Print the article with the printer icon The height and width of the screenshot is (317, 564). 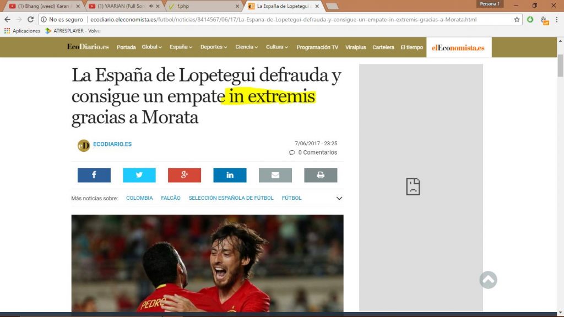tap(320, 174)
